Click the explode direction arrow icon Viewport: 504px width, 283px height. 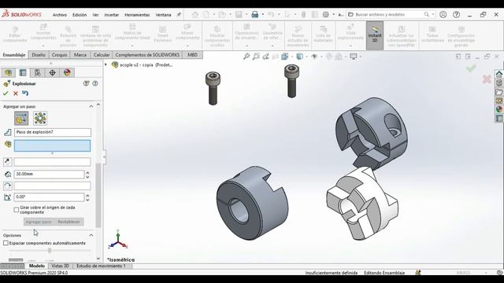click(x=7, y=162)
